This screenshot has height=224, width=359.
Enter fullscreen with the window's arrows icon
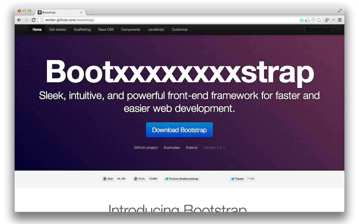point(340,11)
